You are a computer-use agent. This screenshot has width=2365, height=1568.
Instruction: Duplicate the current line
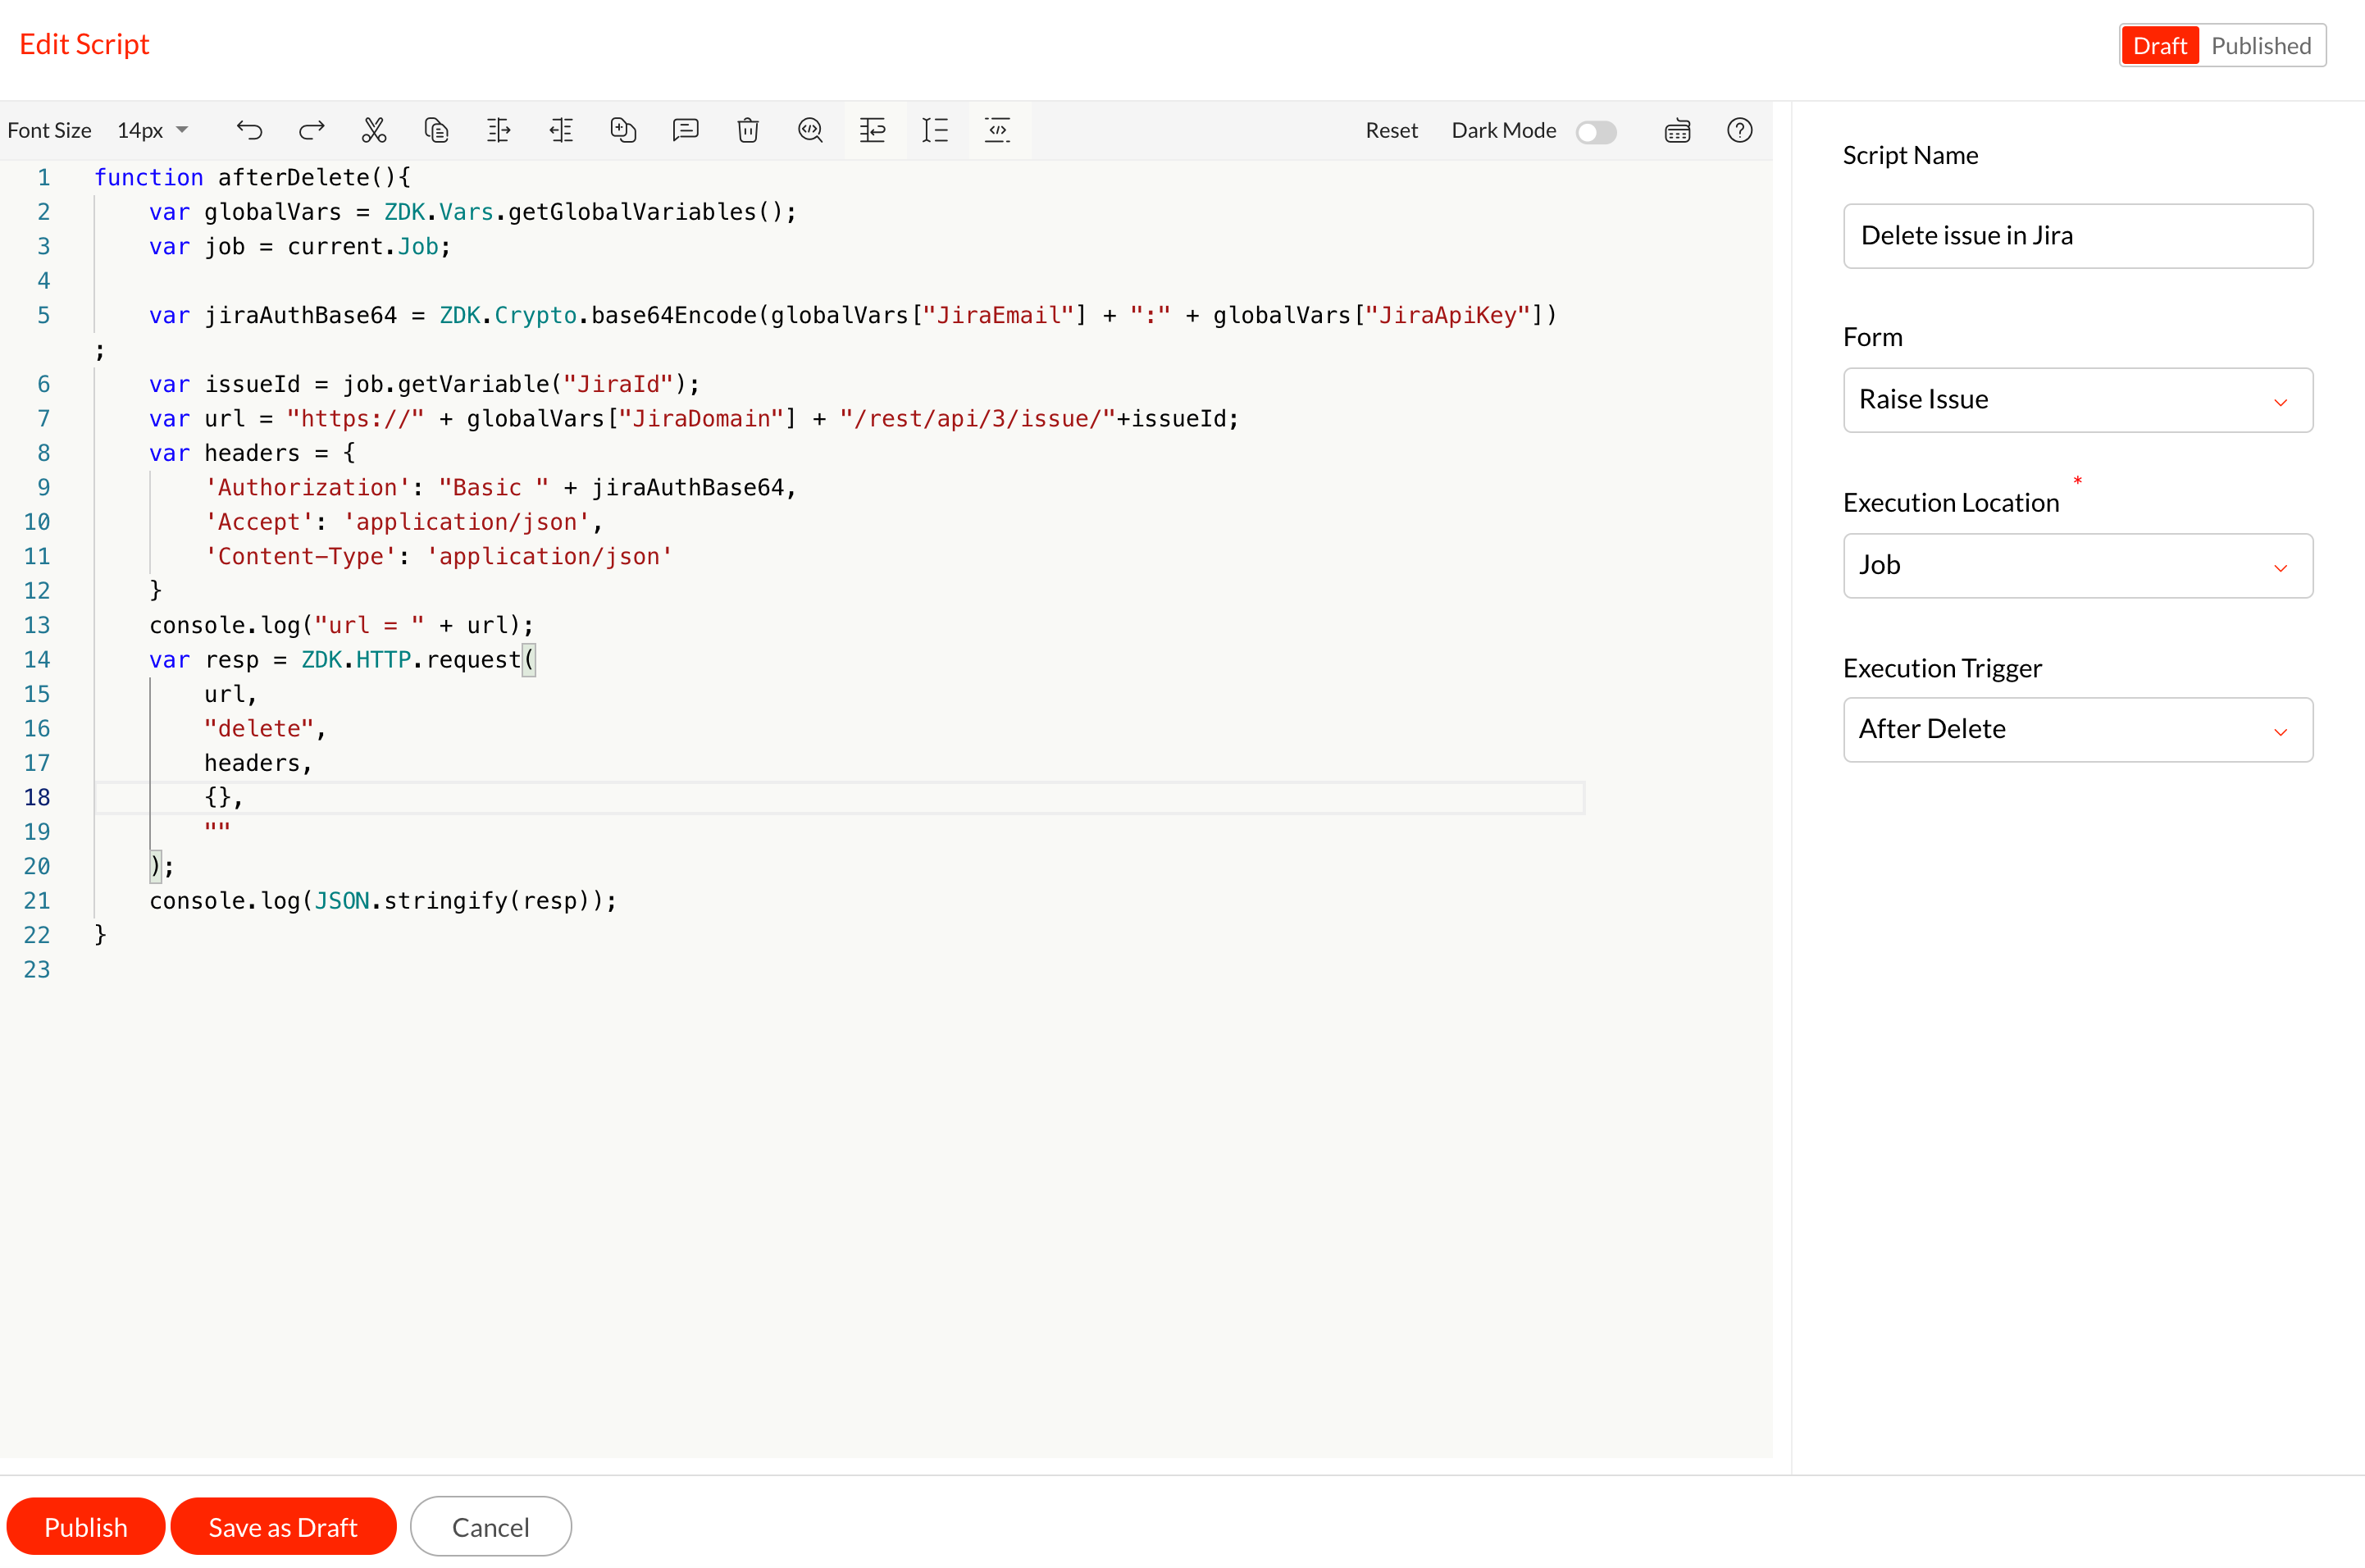pyautogui.click(x=623, y=130)
